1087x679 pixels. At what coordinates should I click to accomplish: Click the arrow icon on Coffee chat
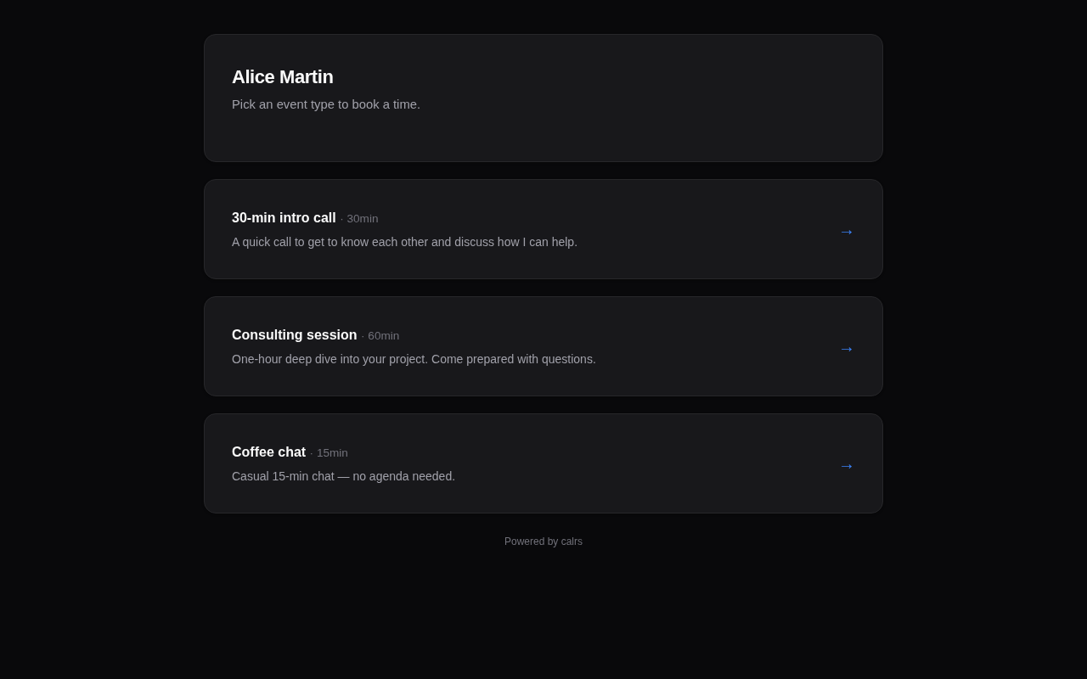pos(847,466)
